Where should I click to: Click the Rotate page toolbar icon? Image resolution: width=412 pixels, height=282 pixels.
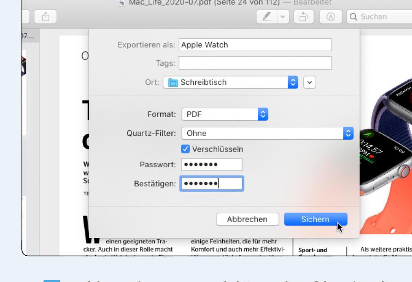pyautogui.click(x=304, y=17)
